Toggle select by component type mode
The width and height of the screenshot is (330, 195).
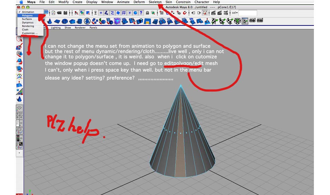click(x=88, y=13)
